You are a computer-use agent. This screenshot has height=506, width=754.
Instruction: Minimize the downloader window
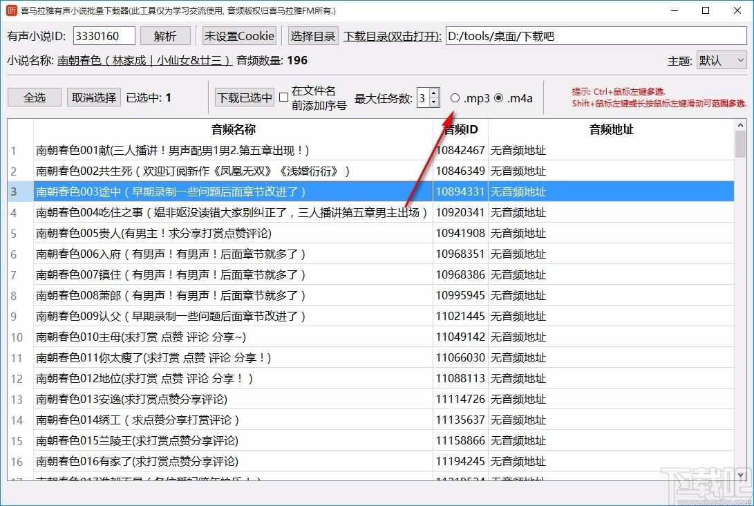pos(675,10)
